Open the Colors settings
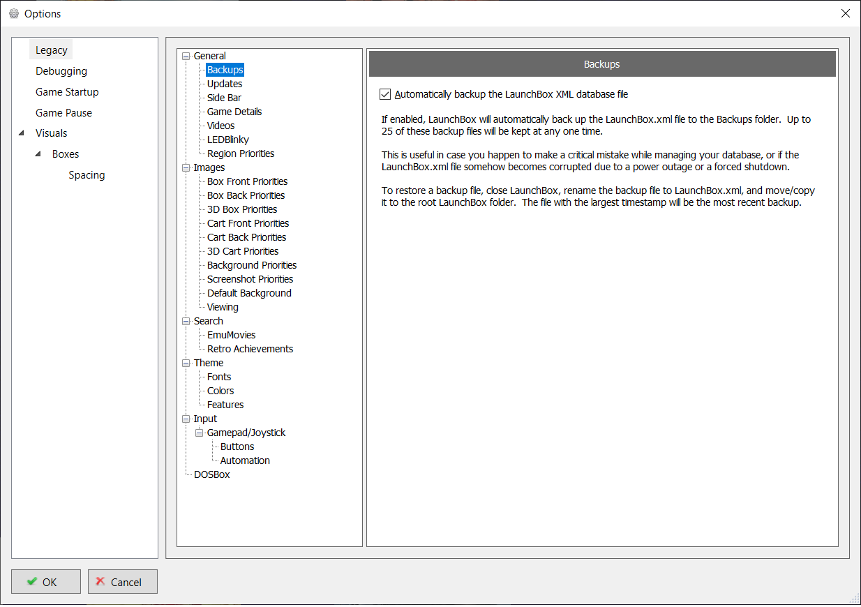Viewport: 861px width, 607px height. coord(220,391)
